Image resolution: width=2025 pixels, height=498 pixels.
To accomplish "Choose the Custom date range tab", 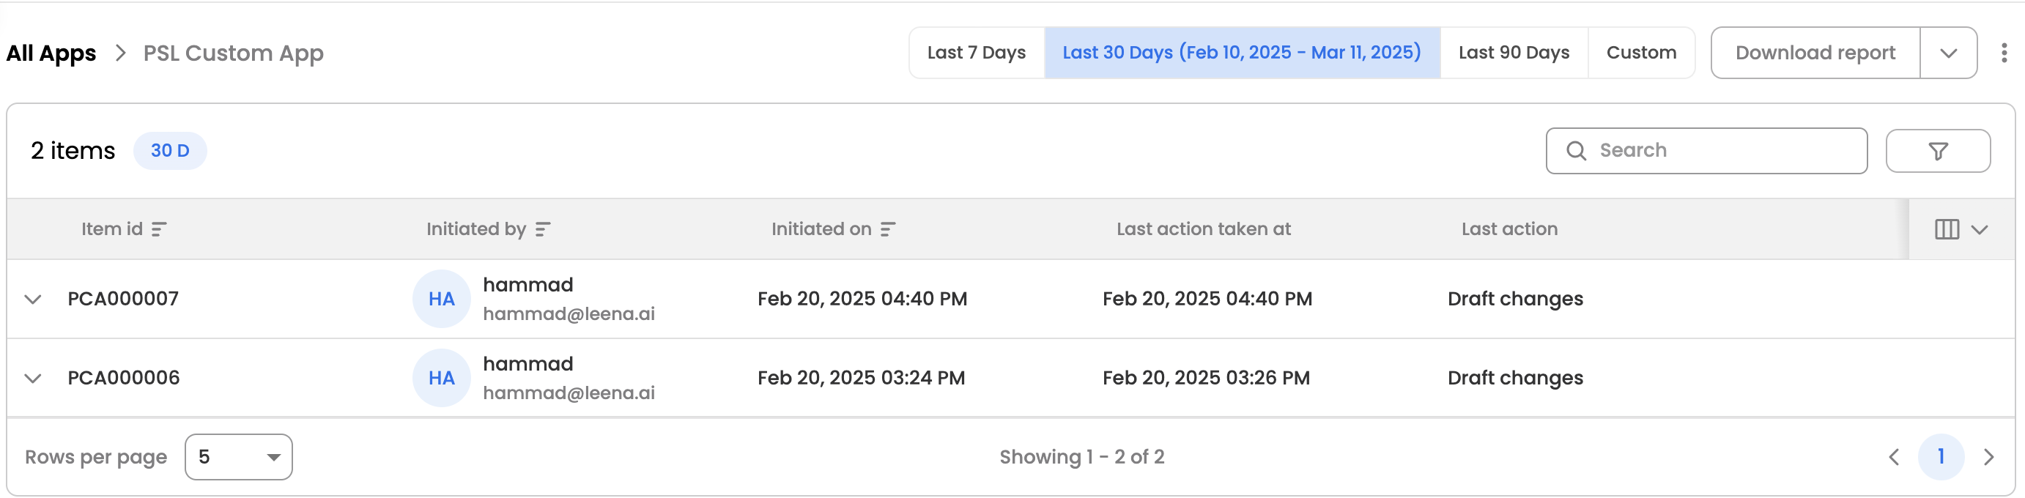I will coord(1640,53).
